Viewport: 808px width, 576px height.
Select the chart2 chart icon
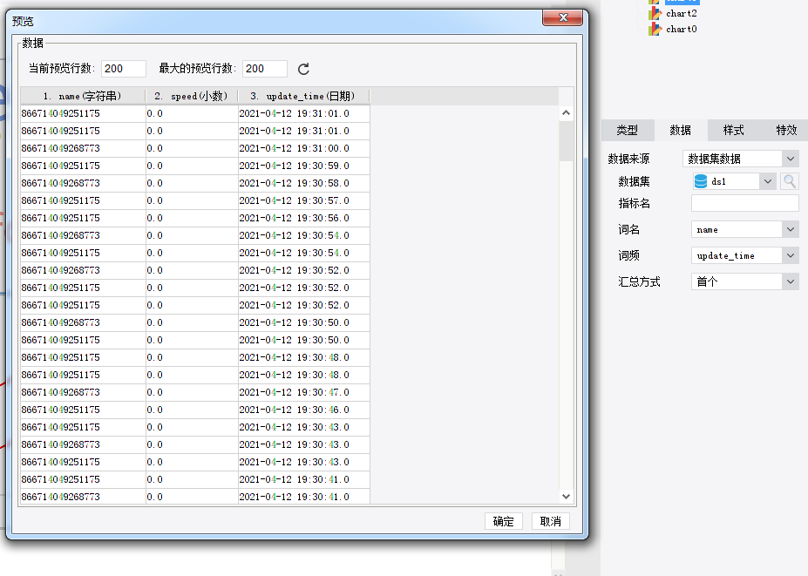tap(655, 13)
